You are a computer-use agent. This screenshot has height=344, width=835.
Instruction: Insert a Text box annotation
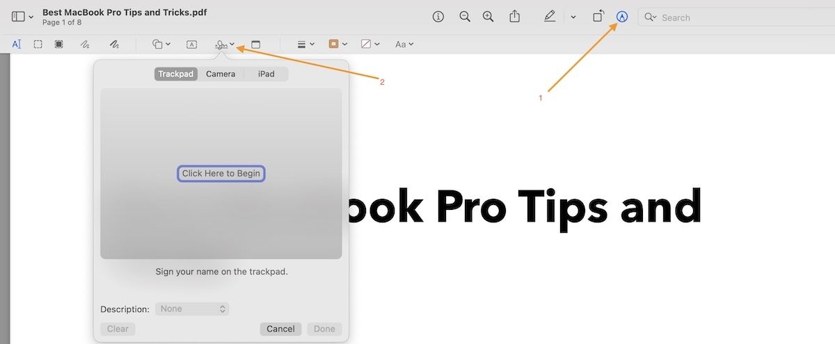tap(191, 44)
